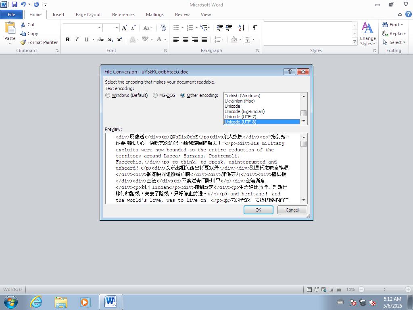Image resolution: width=413 pixels, height=310 pixels.
Task: Click the Paste clipboard icon
Action: click(x=10, y=28)
